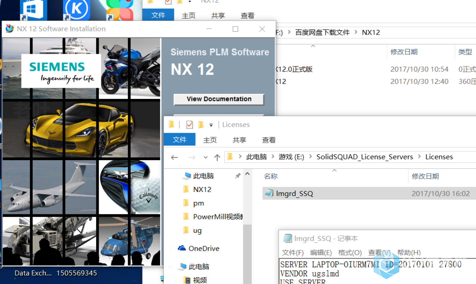Screen dimensions: 476x284
Task: Click View Documentation in NX 12 installer
Action: [219, 99]
